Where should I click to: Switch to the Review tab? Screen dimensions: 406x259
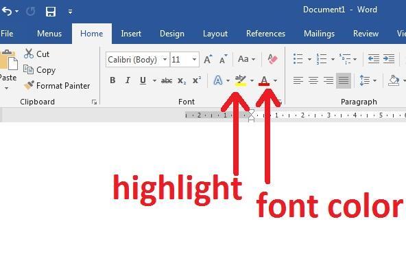tap(366, 34)
